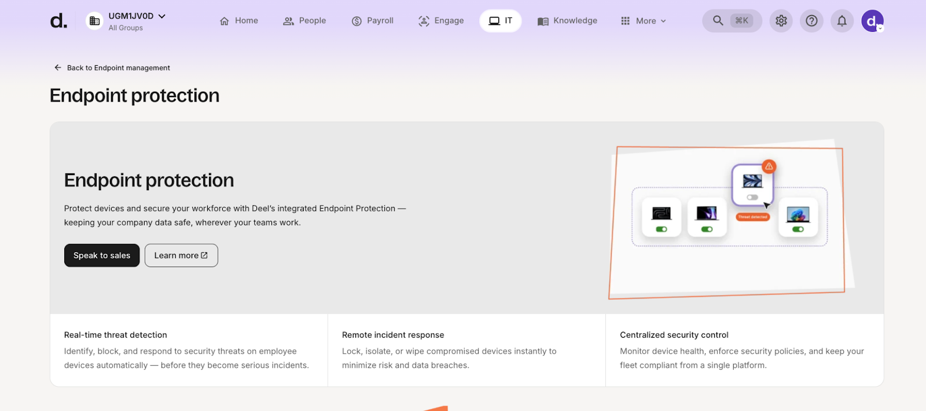Switch to the Engage section
The image size is (926, 411).
point(441,21)
